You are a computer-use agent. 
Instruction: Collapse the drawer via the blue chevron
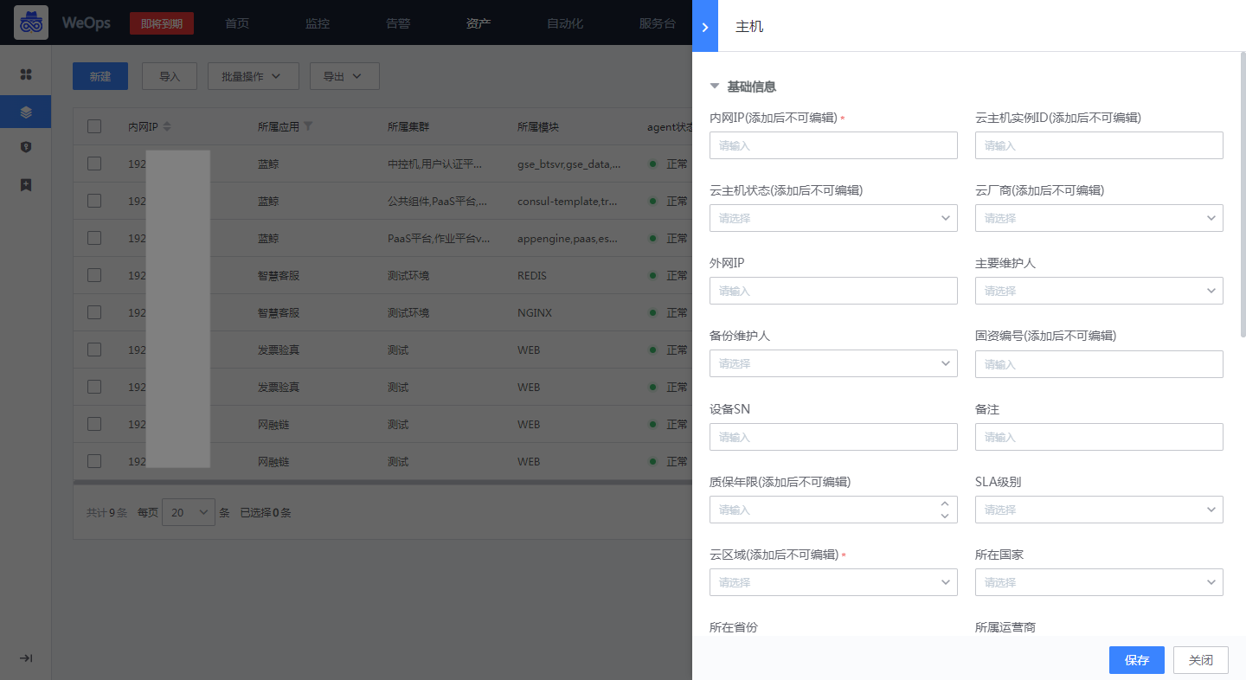[704, 26]
